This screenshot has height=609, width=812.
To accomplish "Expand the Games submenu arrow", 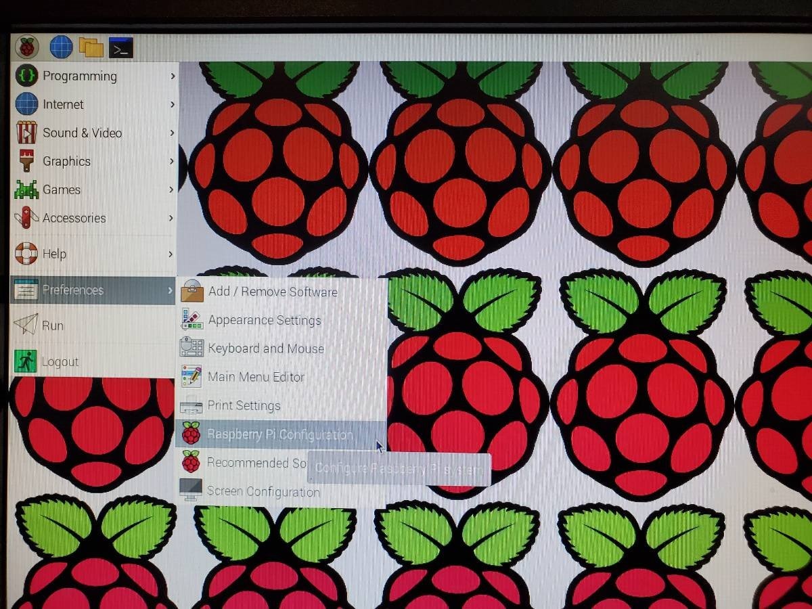I will pyautogui.click(x=172, y=189).
